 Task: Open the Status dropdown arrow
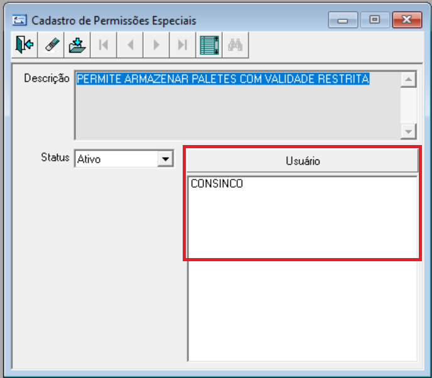[x=165, y=159]
